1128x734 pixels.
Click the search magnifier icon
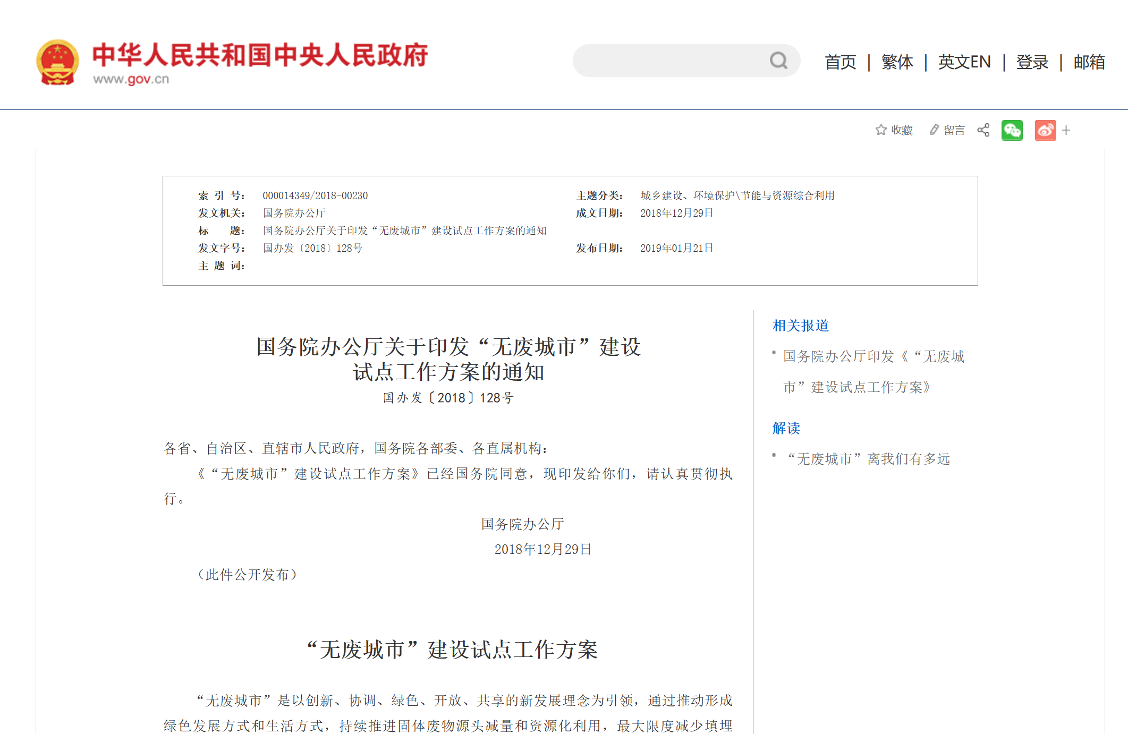click(x=779, y=61)
